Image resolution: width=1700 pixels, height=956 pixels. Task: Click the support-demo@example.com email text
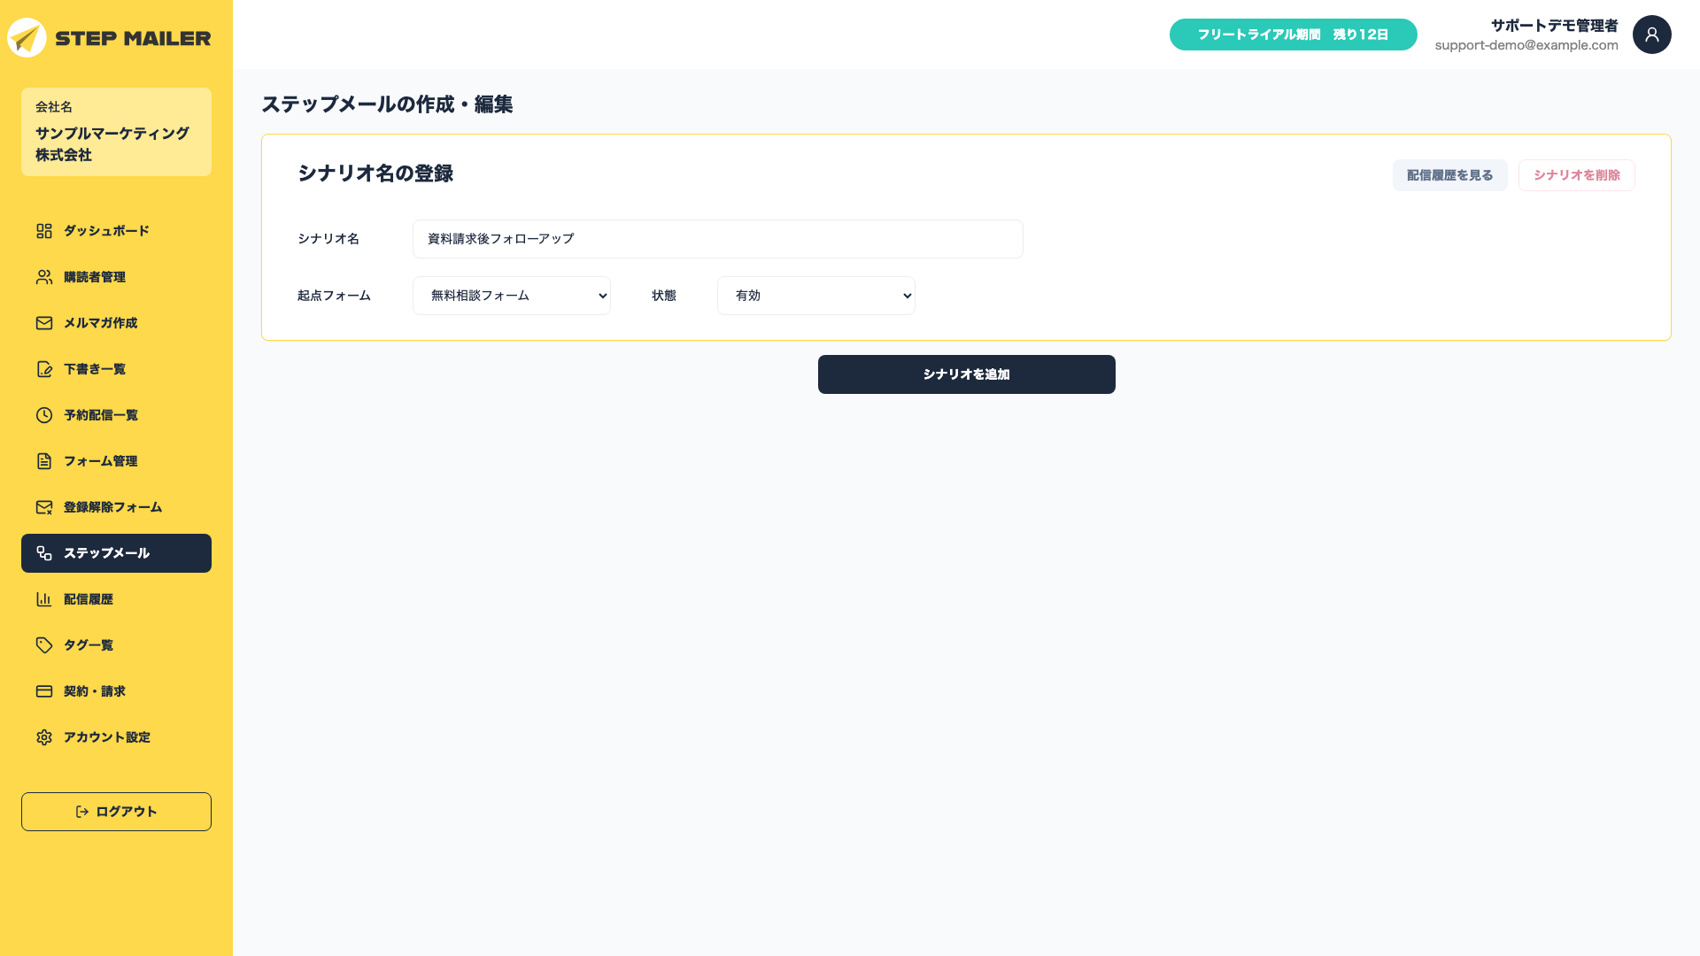click(1526, 45)
